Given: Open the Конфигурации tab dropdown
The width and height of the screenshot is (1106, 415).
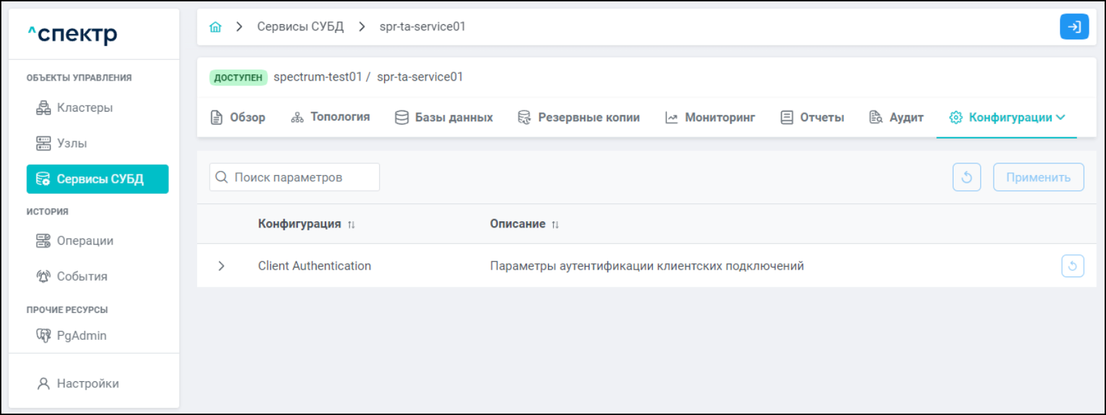Looking at the screenshot, I should click(1007, 117).
